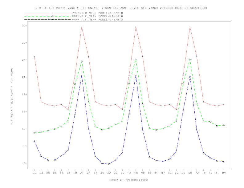Click x-axis tick label 81
The height and width of the screenshot is (188, 244).
coord(217,173)
